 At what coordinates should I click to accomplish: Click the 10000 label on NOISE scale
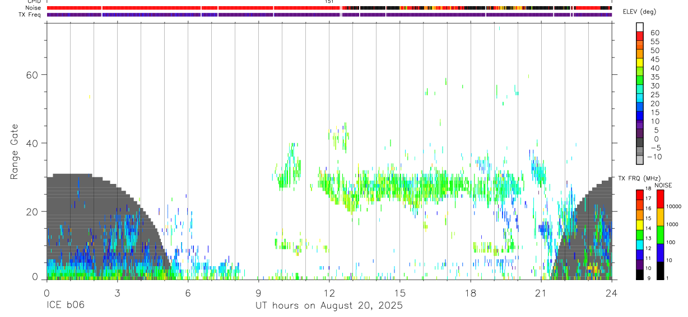point(675,206)
